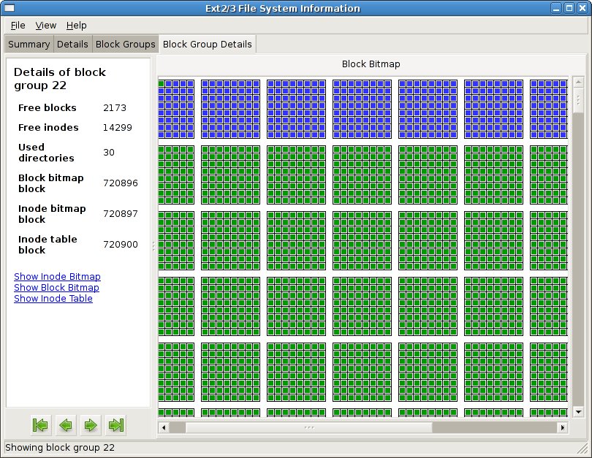Click the Block Bitmap column header
The width and height of the screenshot is (592, 458).
[x=371, y=64]
